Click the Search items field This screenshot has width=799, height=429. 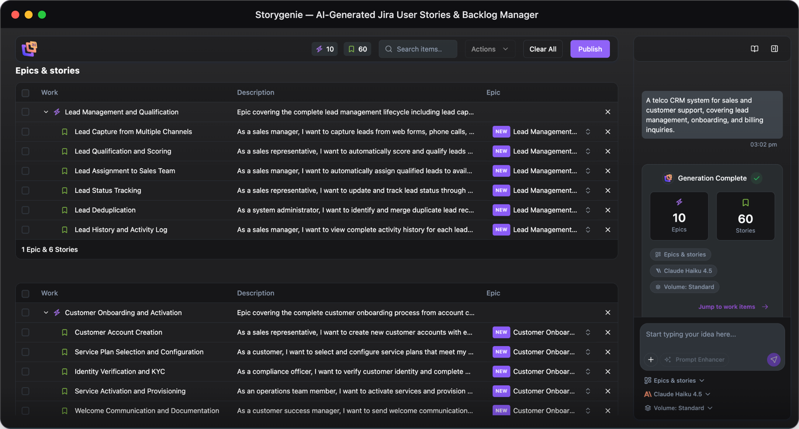point(418,49)
